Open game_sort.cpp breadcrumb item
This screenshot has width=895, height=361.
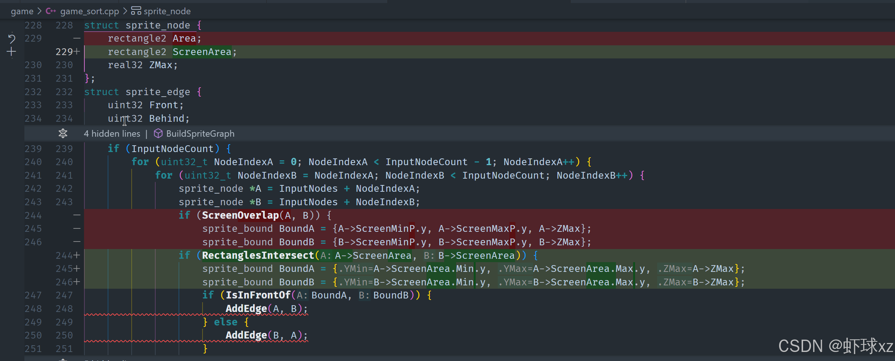(90, 11)
